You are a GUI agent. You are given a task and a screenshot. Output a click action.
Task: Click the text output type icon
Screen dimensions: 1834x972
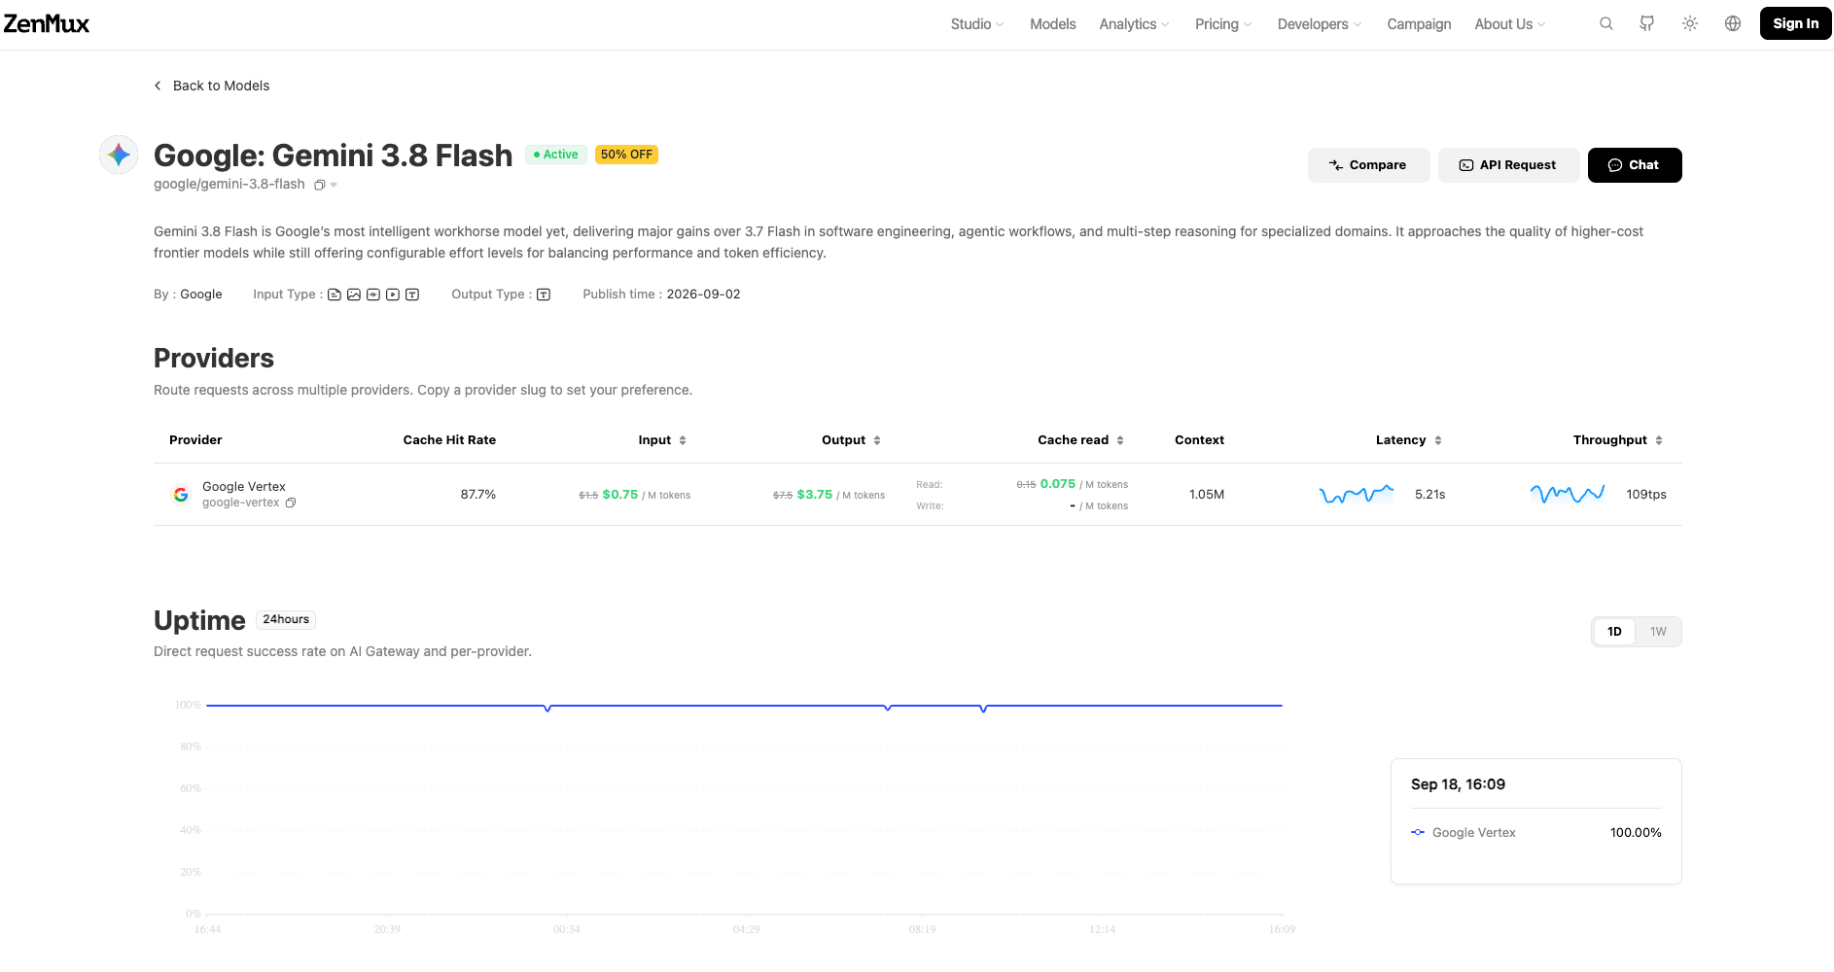544,295
